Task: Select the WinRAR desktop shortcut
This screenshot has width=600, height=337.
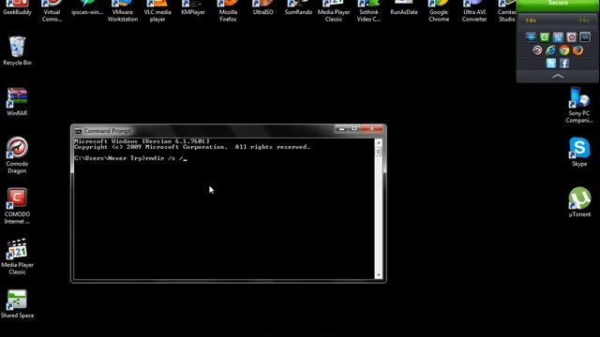Action: coord(17,102)
